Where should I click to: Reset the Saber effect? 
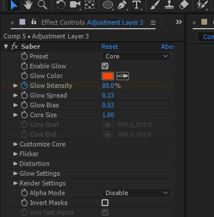tap(110, 46)
